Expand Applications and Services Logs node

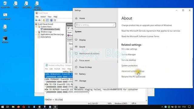click(36, 35)
